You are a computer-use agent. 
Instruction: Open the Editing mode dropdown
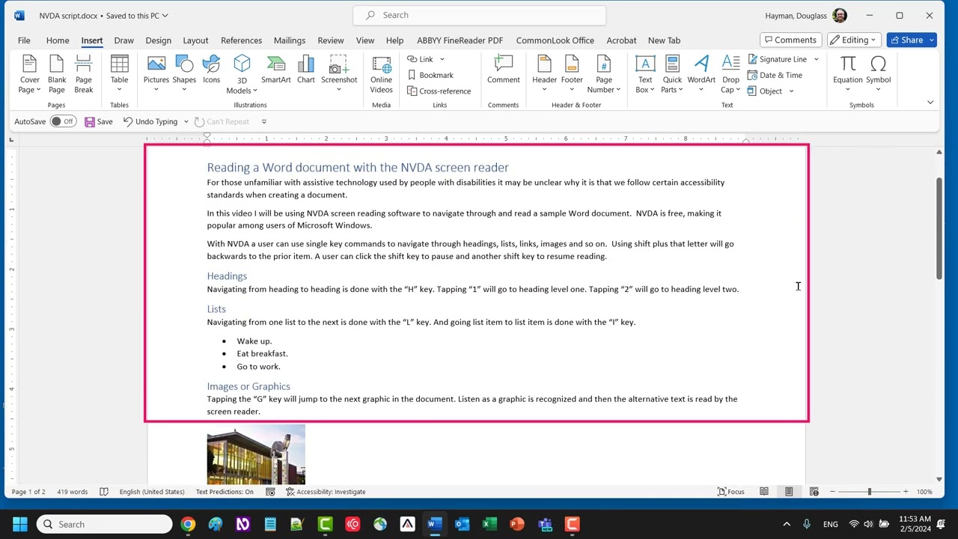854,40
